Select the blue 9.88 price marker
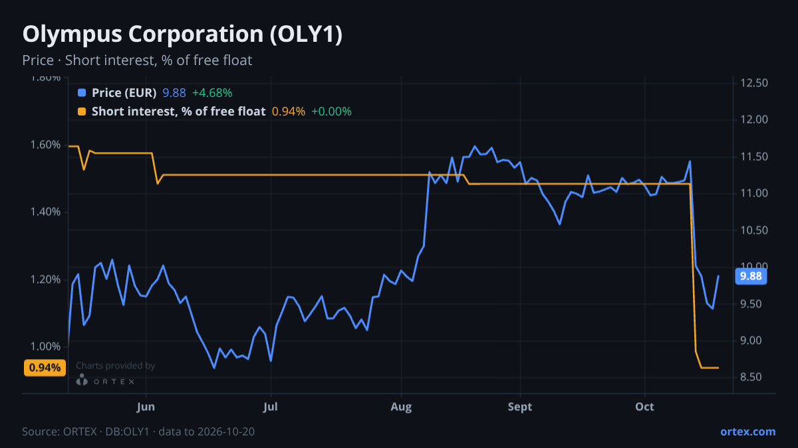Image resolution: width=798 pixels, height=448 pixels. point(751,276)
